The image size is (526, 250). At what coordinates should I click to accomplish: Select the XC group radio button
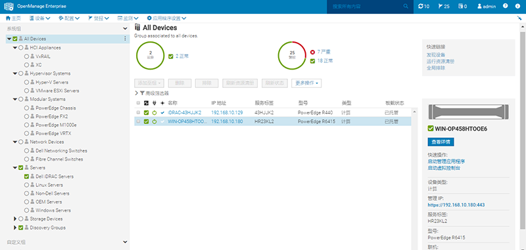[x=26, y=65]
